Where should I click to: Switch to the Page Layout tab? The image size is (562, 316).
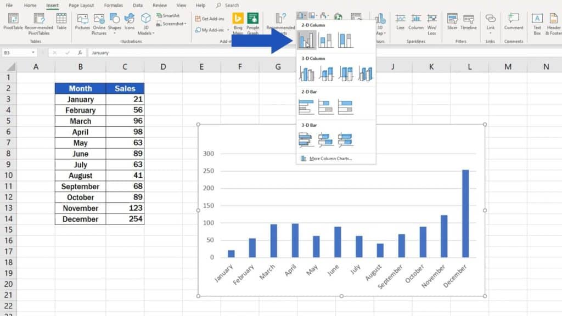click(81, 5)
